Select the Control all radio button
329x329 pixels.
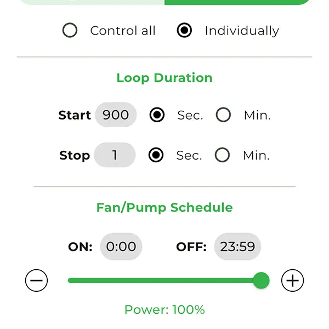coord(70,31)
